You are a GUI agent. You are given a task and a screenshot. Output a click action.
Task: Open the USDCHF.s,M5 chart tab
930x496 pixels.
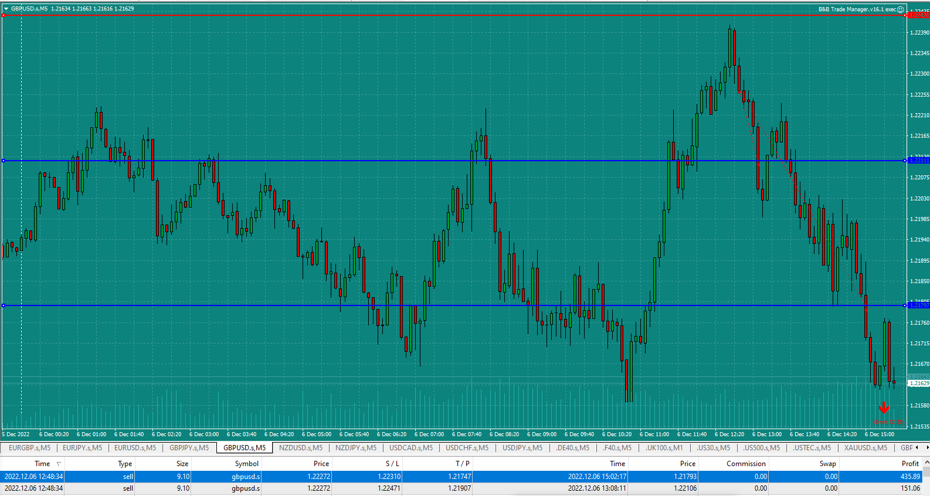(x=467, y=448)
